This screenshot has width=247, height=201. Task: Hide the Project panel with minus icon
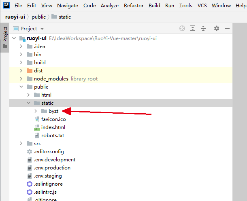coord(227,28)
